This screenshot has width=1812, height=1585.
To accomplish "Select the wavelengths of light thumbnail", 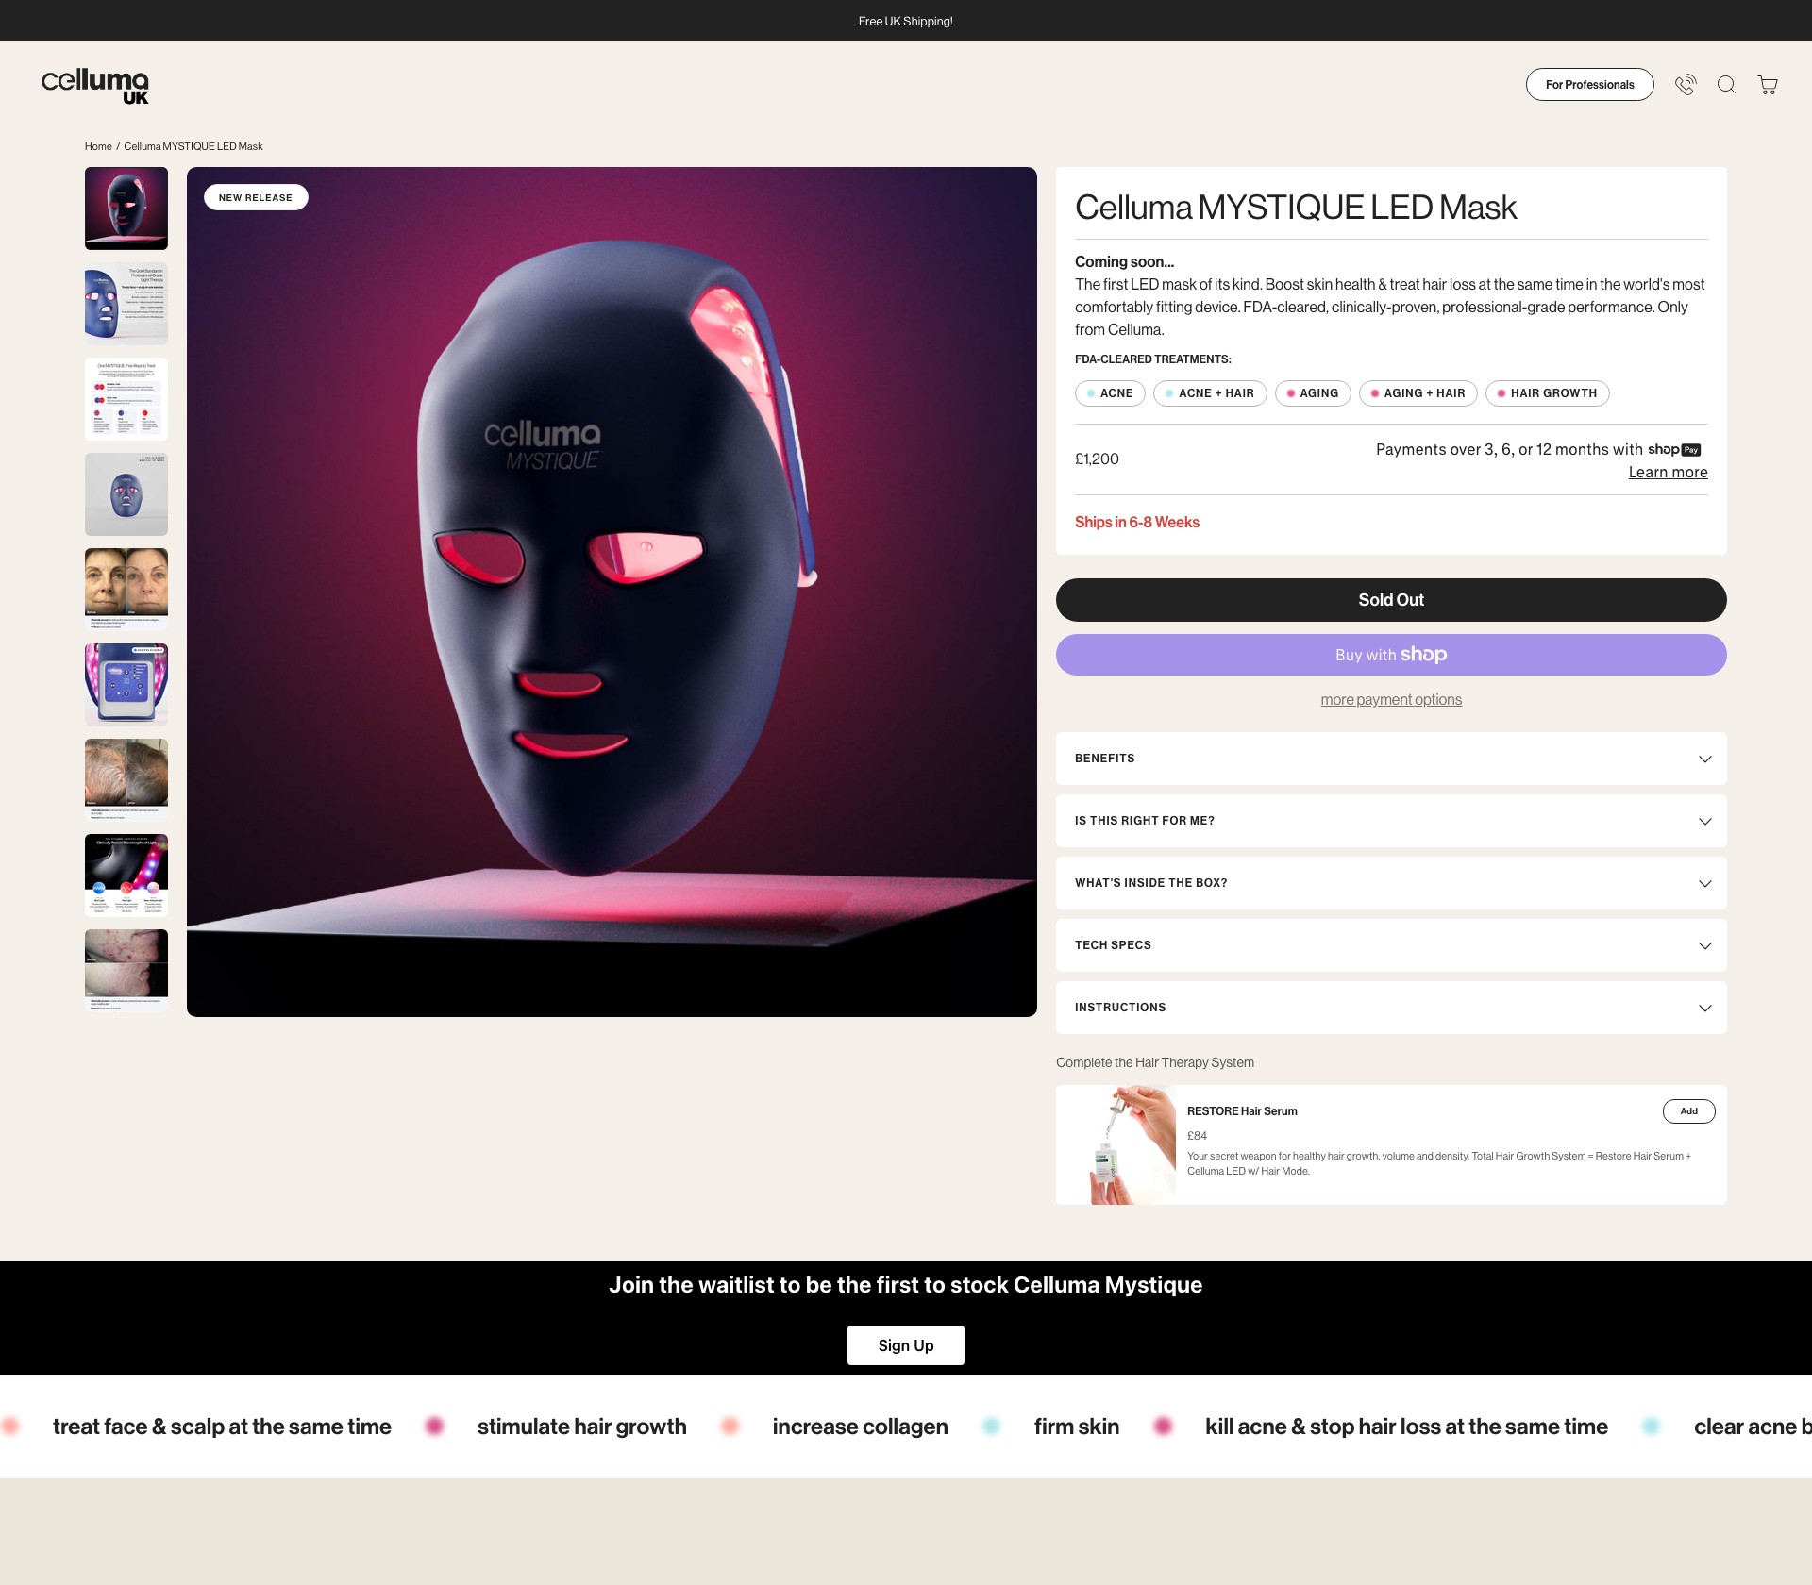I will pos(126,876).
